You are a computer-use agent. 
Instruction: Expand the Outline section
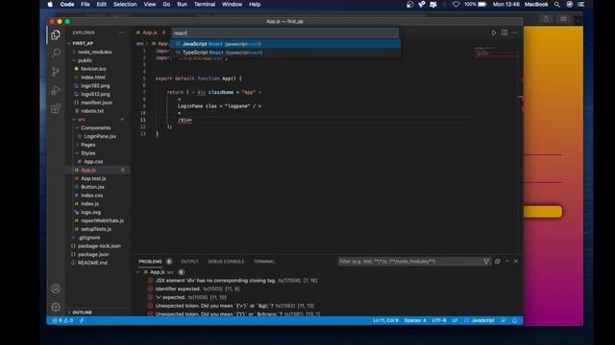[x=82, y=312]
